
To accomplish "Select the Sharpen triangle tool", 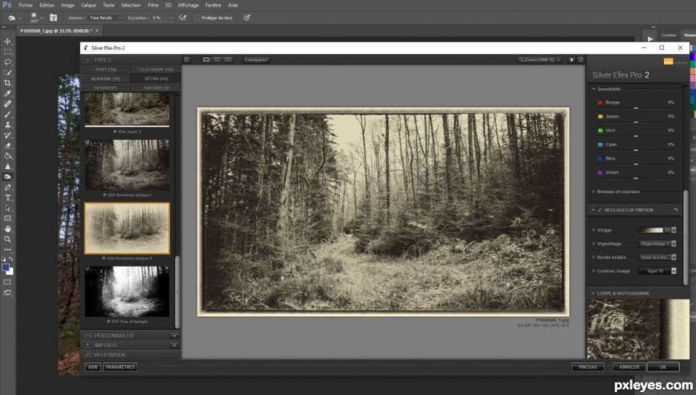I will [7, 166].
